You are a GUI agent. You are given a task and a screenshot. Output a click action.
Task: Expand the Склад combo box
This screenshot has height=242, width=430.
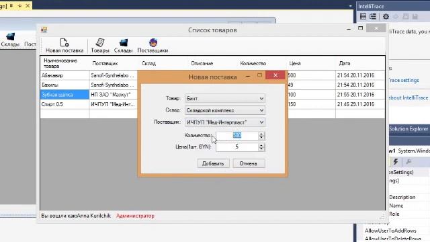(261, 110)
